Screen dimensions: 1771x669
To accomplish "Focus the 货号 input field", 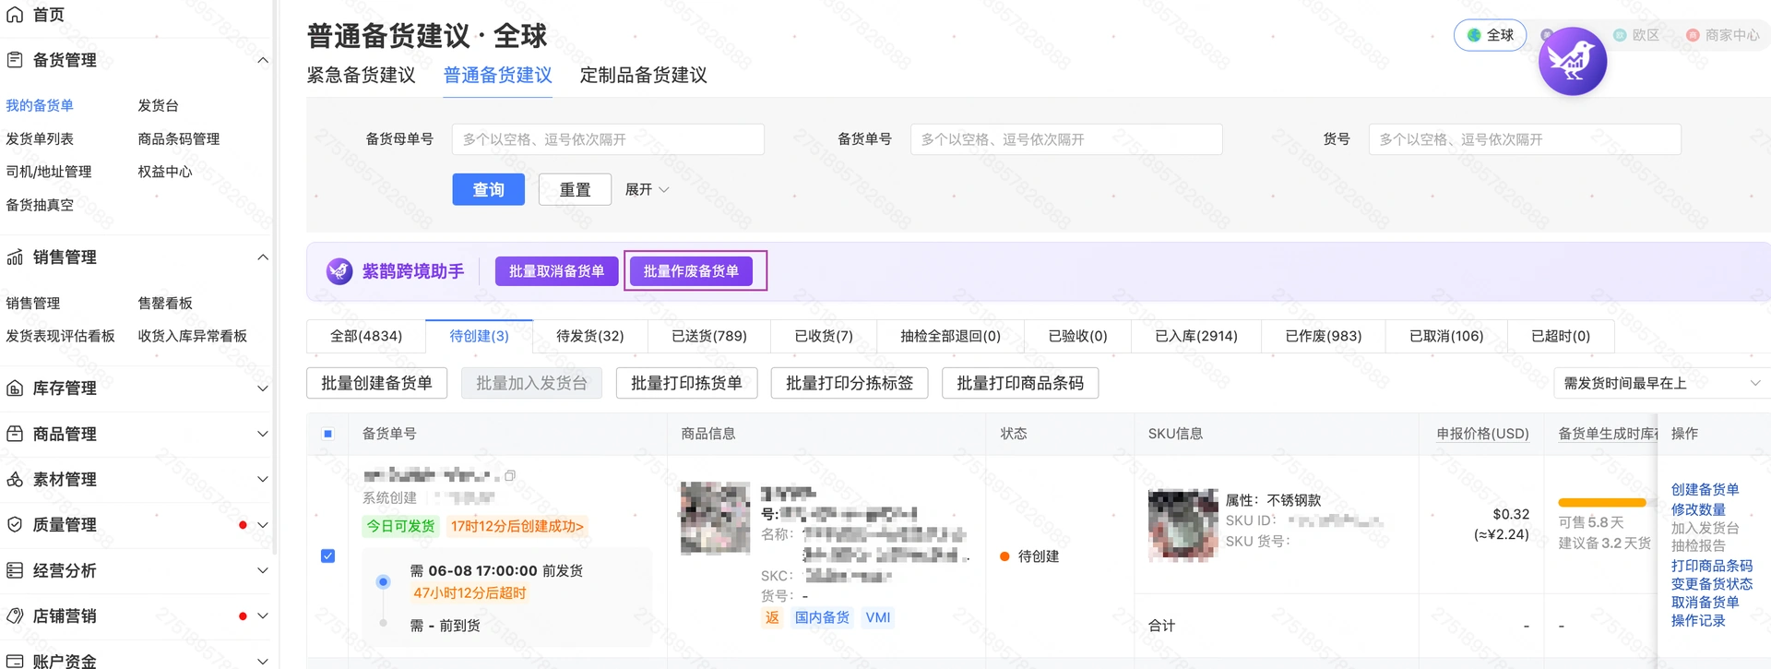I will pyautogui.click(x=1525, y=139).
